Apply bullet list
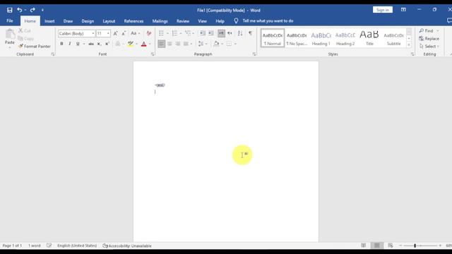 click(x=161, y=33)
